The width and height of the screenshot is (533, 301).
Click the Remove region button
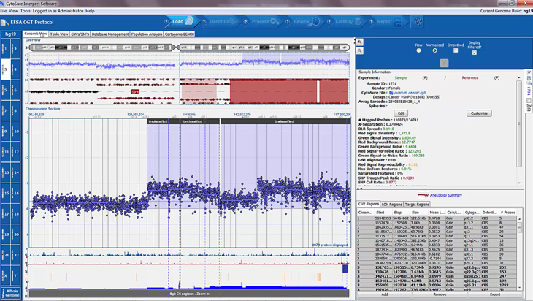(440, 294)
